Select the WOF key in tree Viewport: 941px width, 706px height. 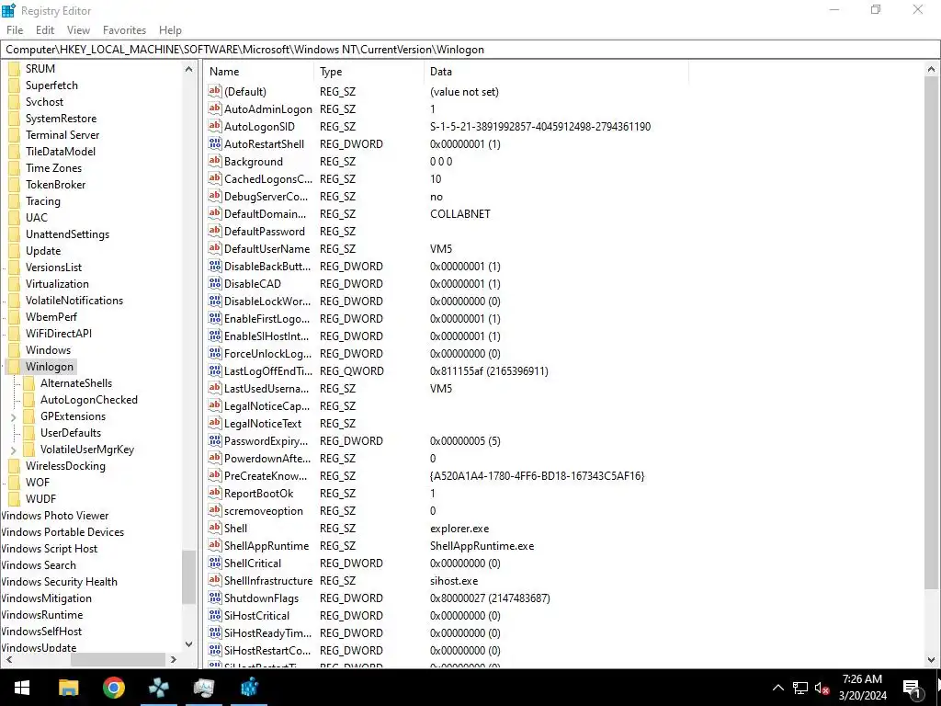37,482
